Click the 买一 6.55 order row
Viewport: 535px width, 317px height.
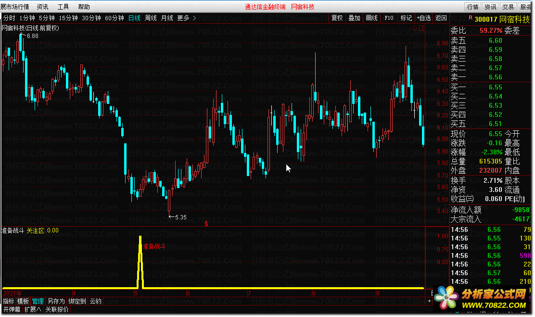pyautogui.click(x=491, y=88)
